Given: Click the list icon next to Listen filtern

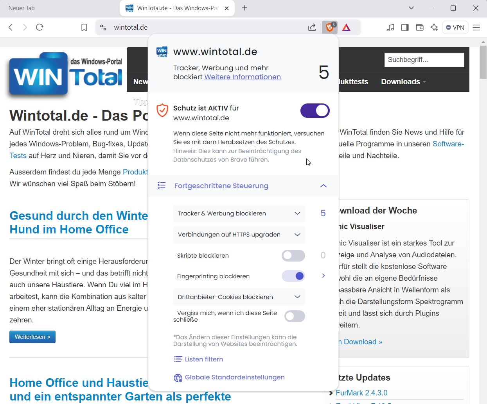Looking at the screenshot, I should tap(178, 359).
